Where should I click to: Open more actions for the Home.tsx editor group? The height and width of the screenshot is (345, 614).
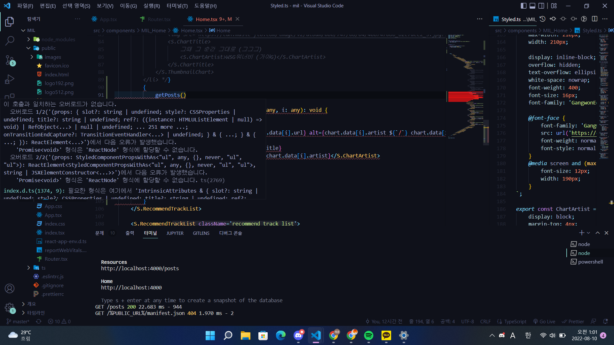480,19
